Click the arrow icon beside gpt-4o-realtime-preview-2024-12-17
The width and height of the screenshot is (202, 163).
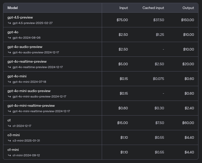click(x=10, y=67)
